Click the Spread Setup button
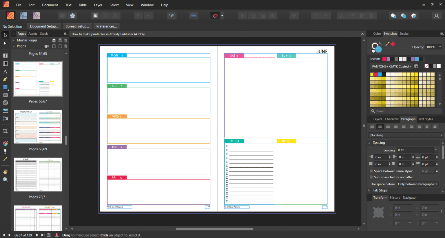This screenshot has height=238, width=445. click(77, 26)
